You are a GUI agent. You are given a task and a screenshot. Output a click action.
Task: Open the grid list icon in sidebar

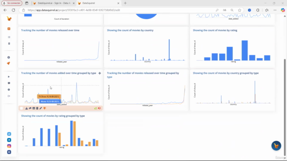(x=9, y=37)
